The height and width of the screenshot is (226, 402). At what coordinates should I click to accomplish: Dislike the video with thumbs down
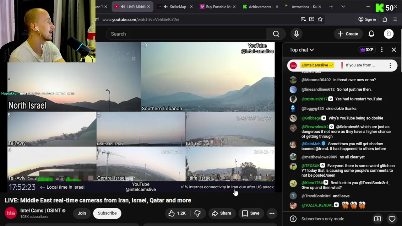[x=198, y=213]
